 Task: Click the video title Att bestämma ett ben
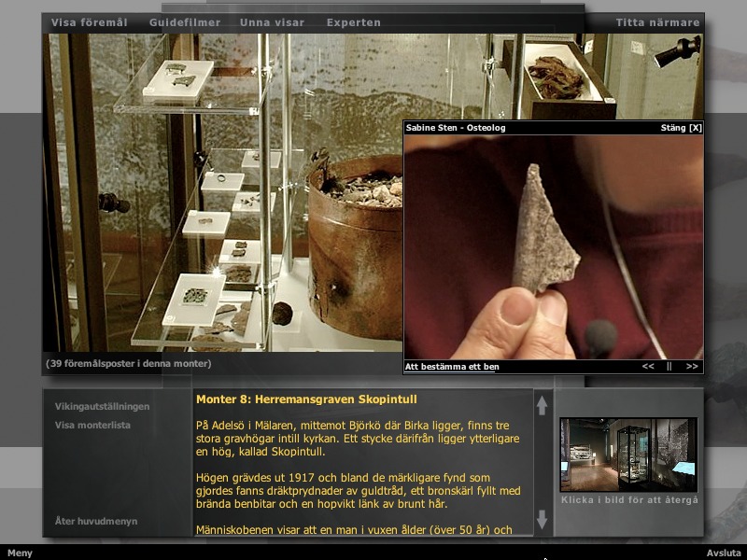pos(452,367)
